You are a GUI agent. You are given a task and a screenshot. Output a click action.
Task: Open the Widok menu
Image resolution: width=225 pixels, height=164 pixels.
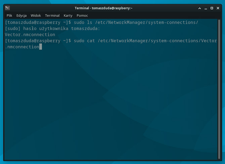point(36,15)
